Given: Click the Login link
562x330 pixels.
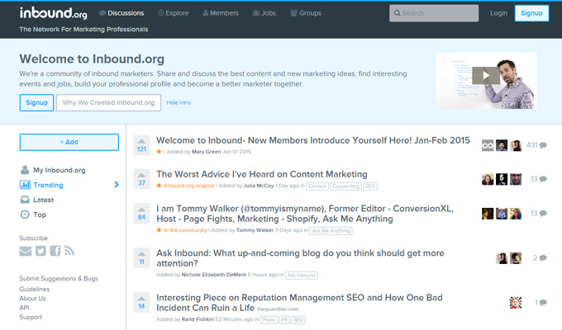Looking at the screenshot, I should [x=498, y=13].
